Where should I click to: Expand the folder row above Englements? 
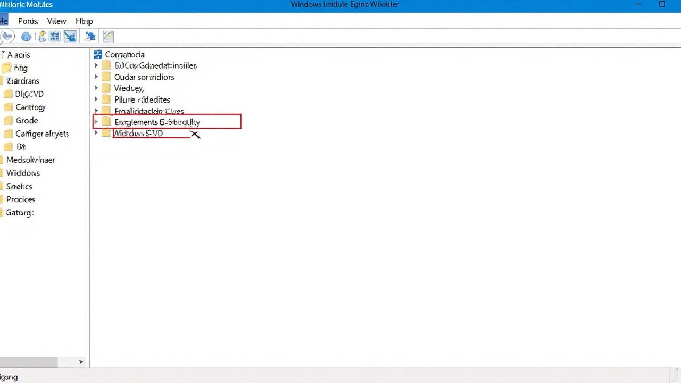click(x=96, y=111)
